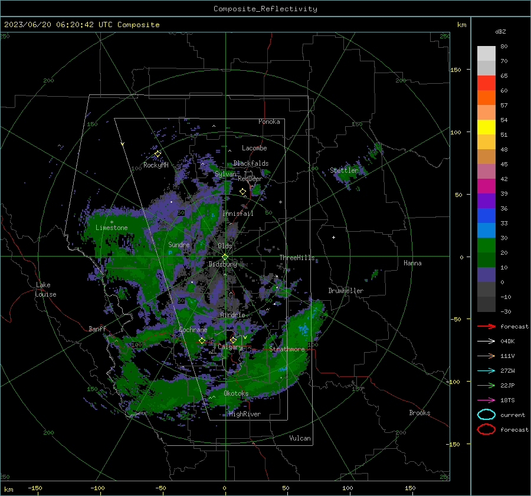Viewport: 531px width, 496px height.
Task: Click the HighRiver label
Action: point(245,414)
